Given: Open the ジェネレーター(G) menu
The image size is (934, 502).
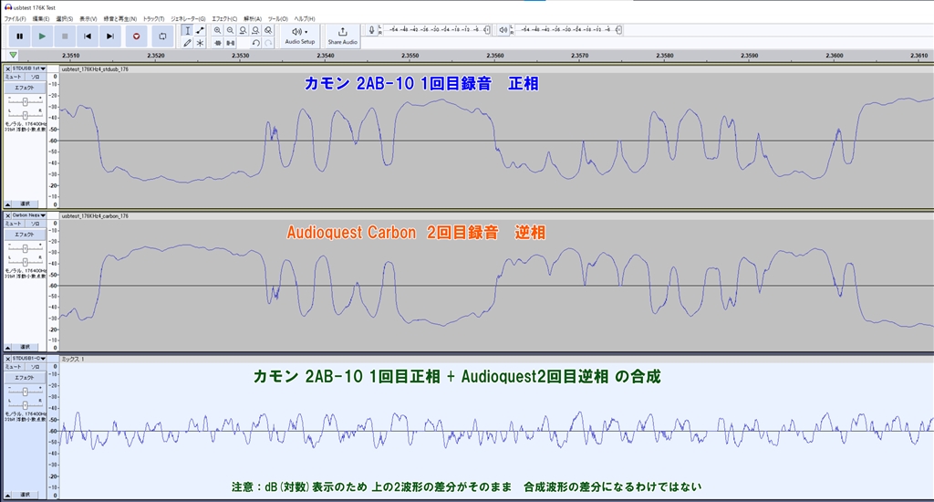Looking at the screenshot, I should pyautogui.click(x=188, y=19).
